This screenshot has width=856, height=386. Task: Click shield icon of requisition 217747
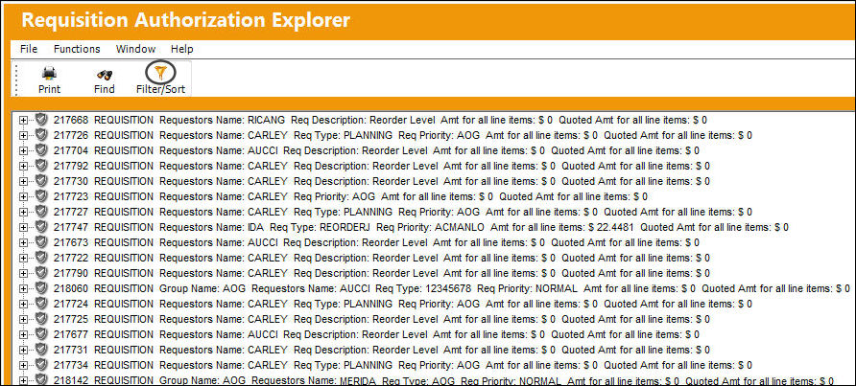41,226
